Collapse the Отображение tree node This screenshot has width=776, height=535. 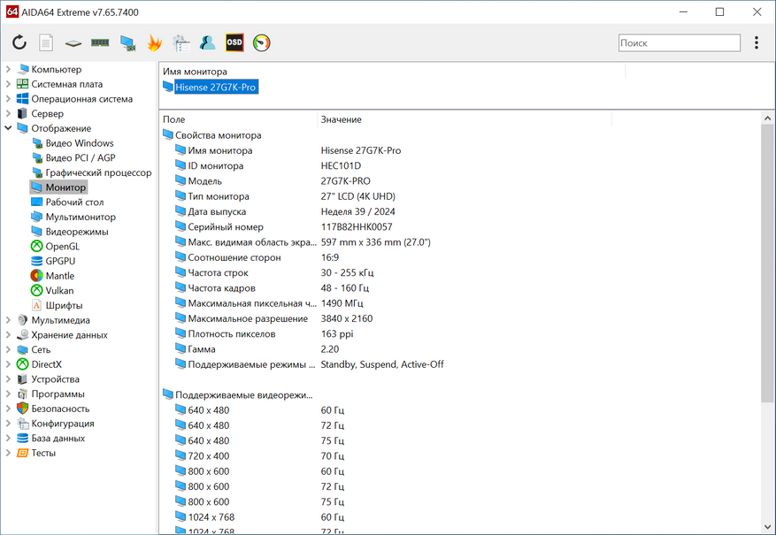click(x=8, y=128)
